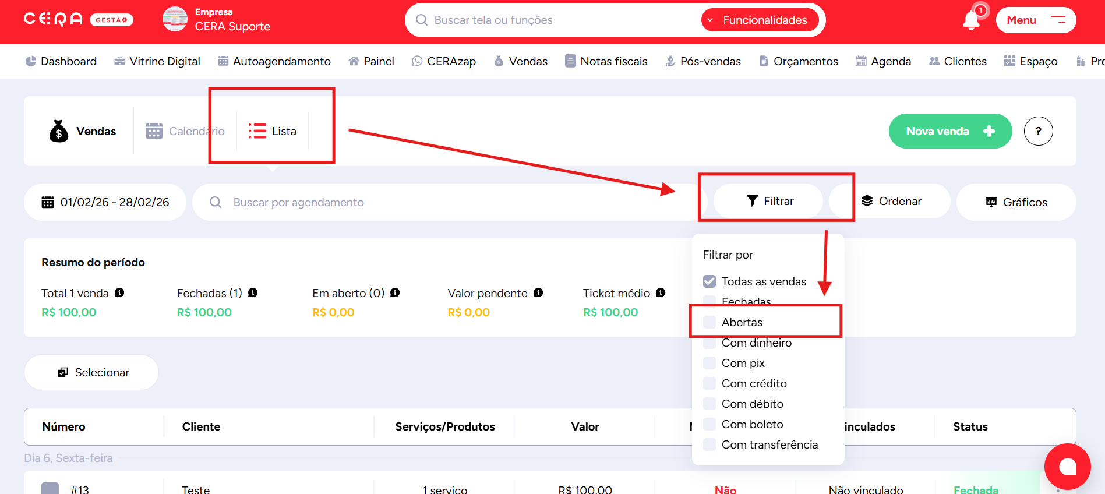
Task: Expand the Ordenar options
Action: pos(891,201)
